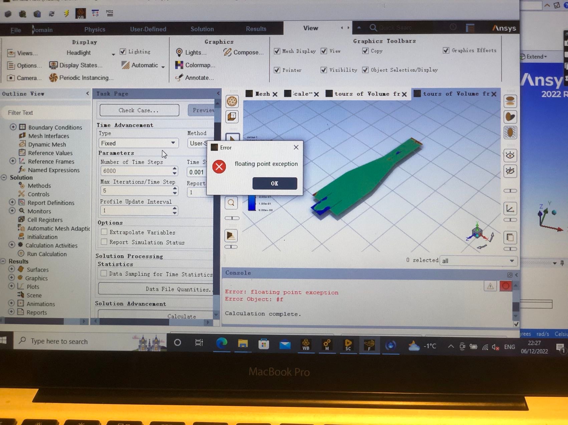Toggle Object Selection/Display checkbox
The image size is (568, 425).
pos(365,70)
